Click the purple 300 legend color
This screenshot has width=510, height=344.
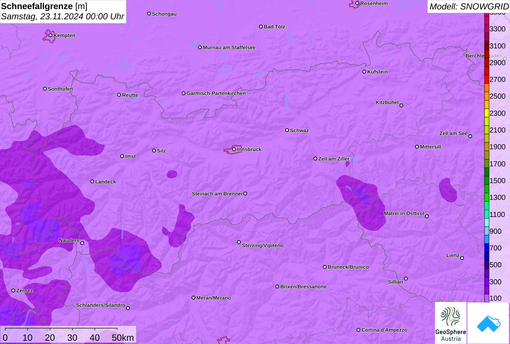click(487, 282)
